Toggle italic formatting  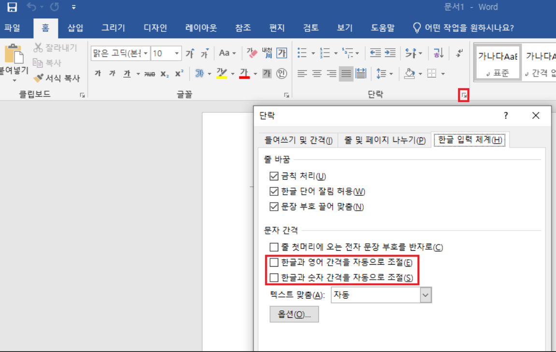[113, 73]
